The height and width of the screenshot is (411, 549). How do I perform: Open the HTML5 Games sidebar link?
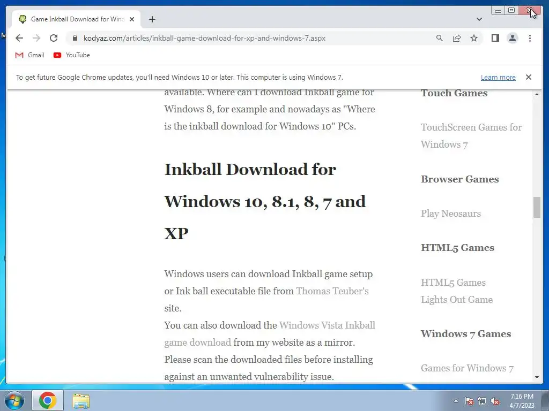453,282
